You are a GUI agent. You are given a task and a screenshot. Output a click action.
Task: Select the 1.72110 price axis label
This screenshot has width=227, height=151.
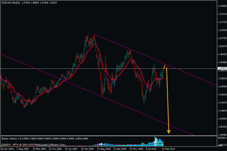coord(223,14)
